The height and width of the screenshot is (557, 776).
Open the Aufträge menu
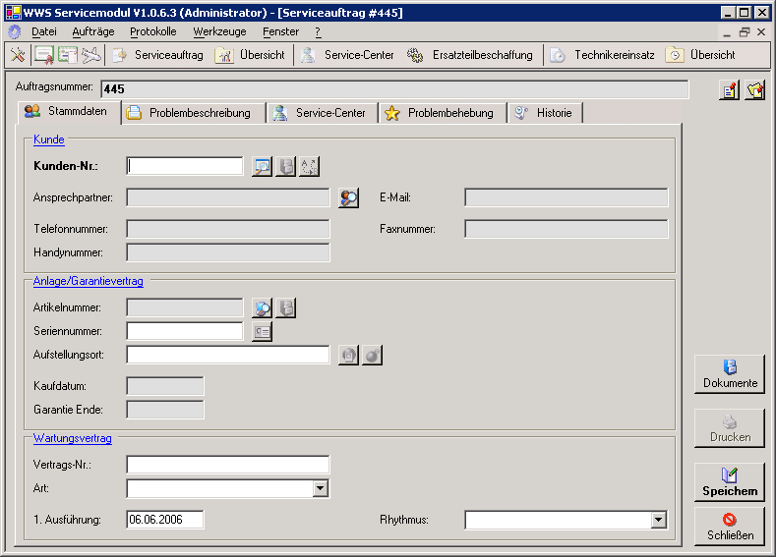click(93, 31)
